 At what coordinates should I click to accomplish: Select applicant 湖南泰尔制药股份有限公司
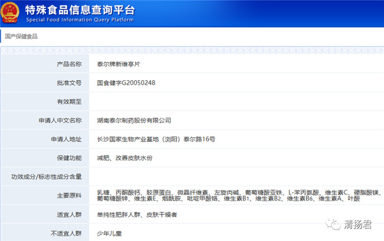point(134,120)
